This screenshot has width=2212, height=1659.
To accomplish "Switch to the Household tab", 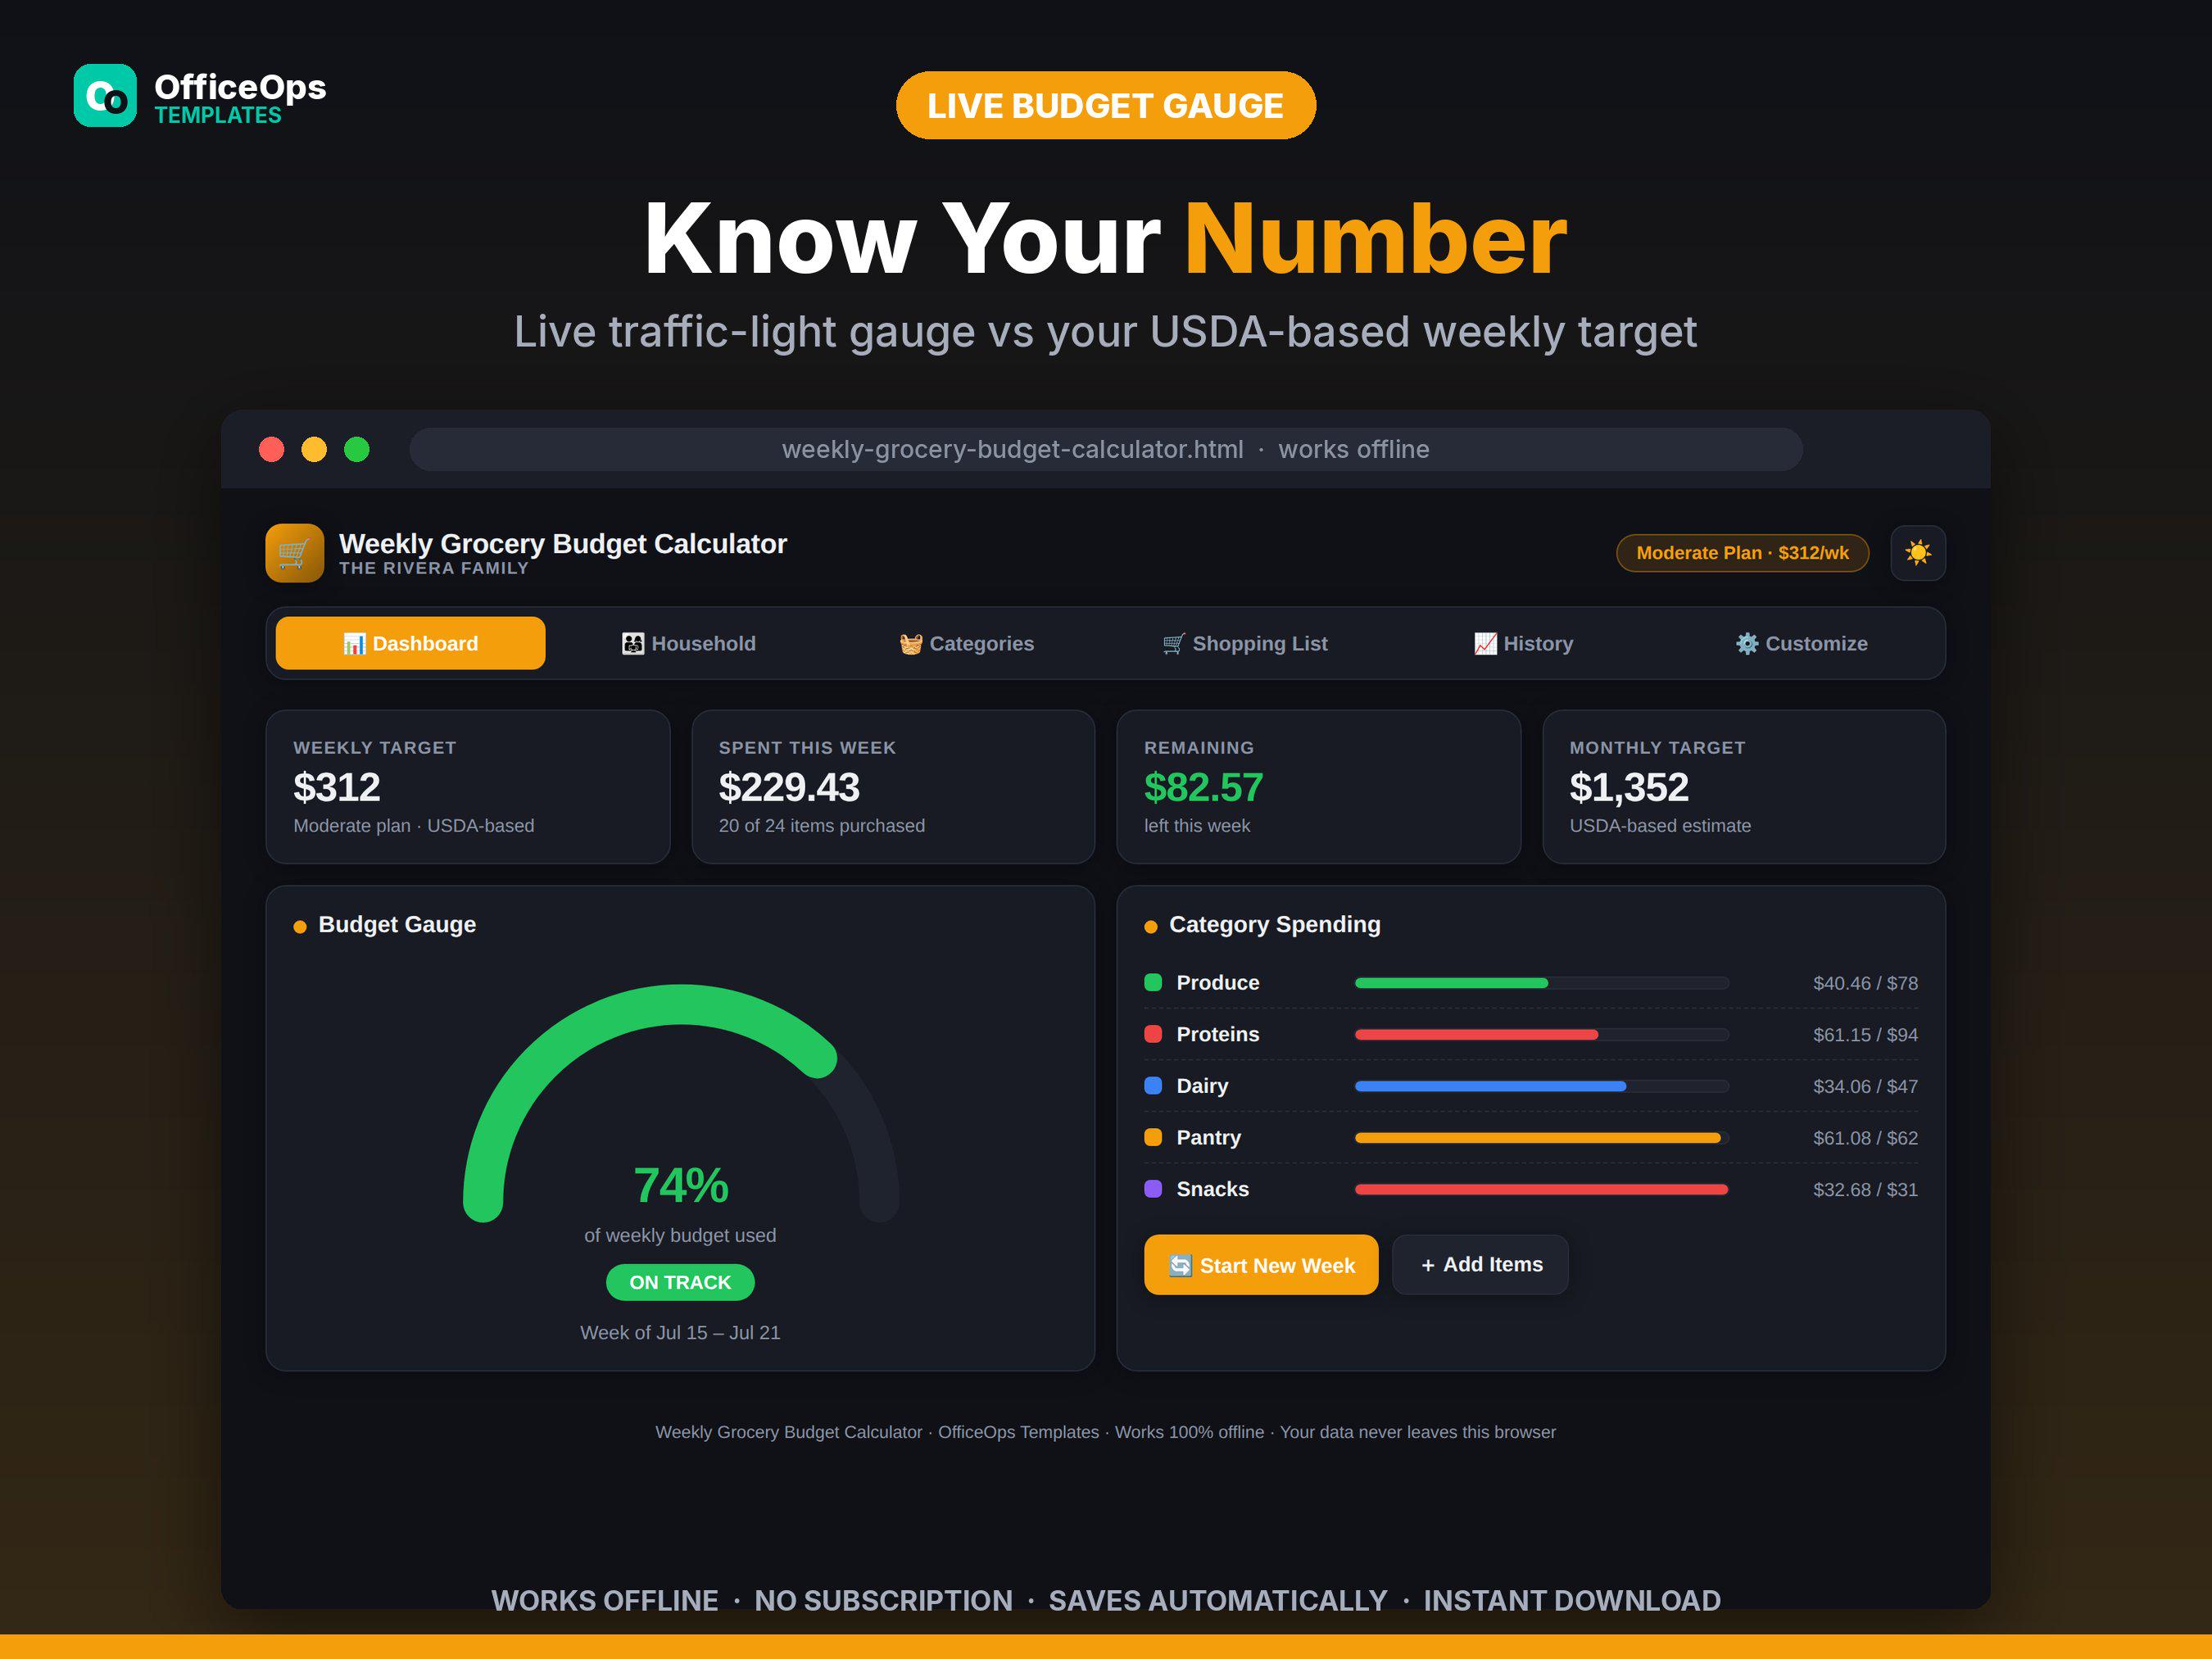I will pyautogui.click(x=689, y=643).
